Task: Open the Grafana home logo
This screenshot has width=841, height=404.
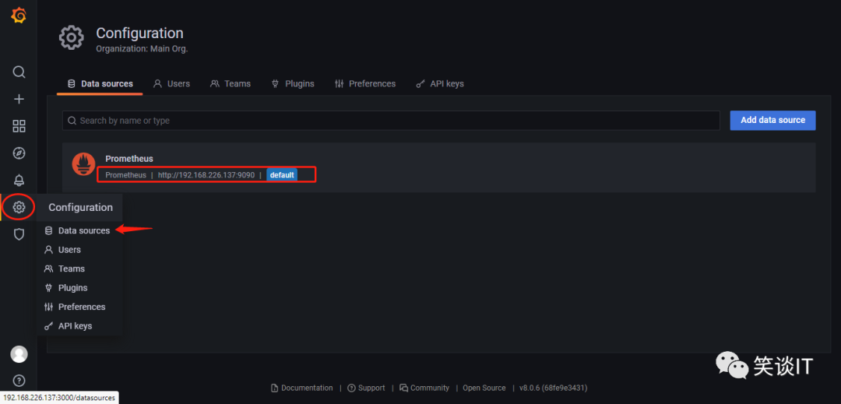Action: 19,16
